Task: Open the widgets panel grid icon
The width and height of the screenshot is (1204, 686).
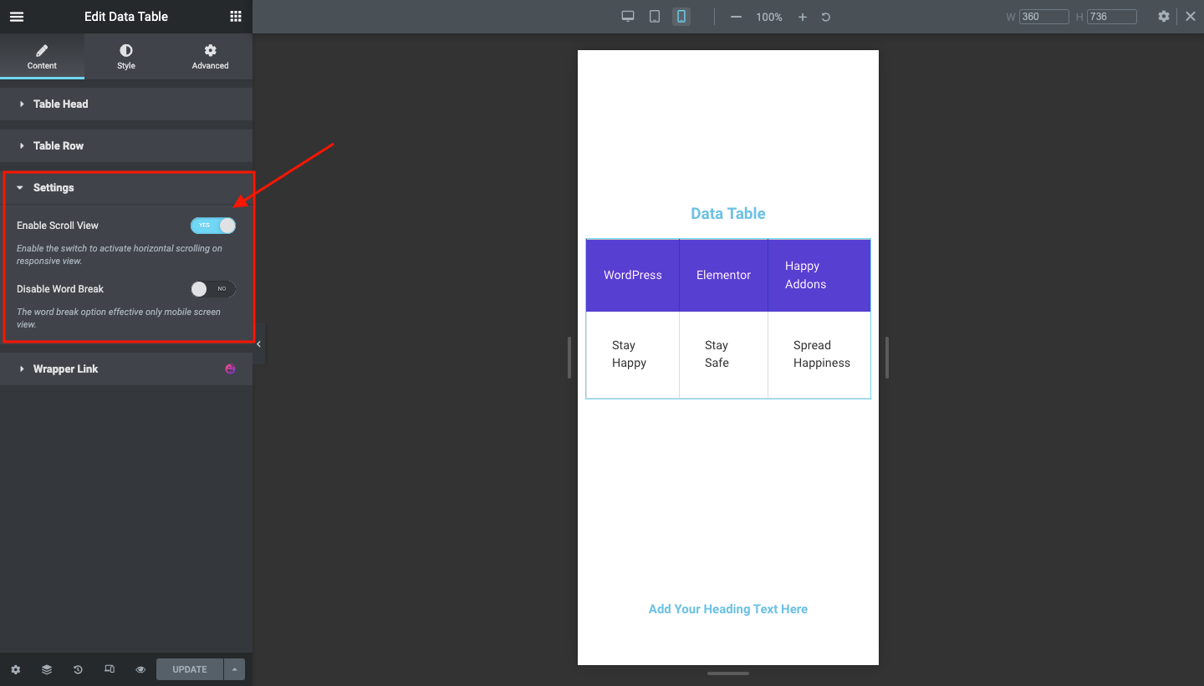Action: coord(235,17)
